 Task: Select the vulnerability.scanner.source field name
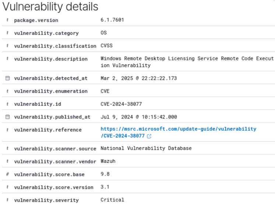point(55,149)
